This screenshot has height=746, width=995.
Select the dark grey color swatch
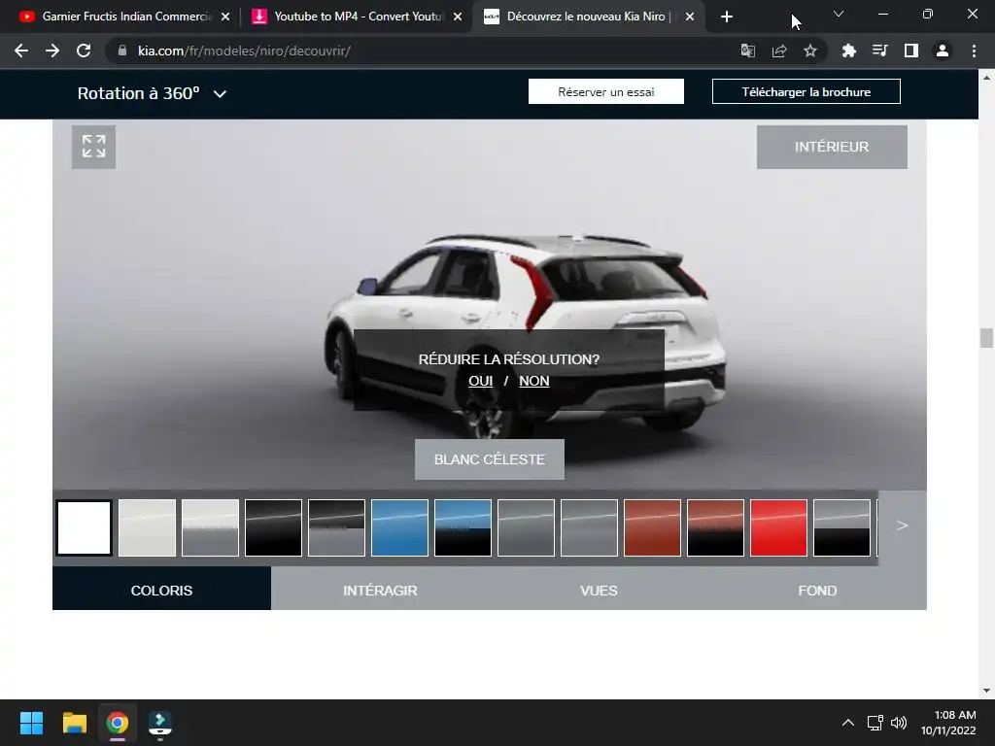(526, 527)
